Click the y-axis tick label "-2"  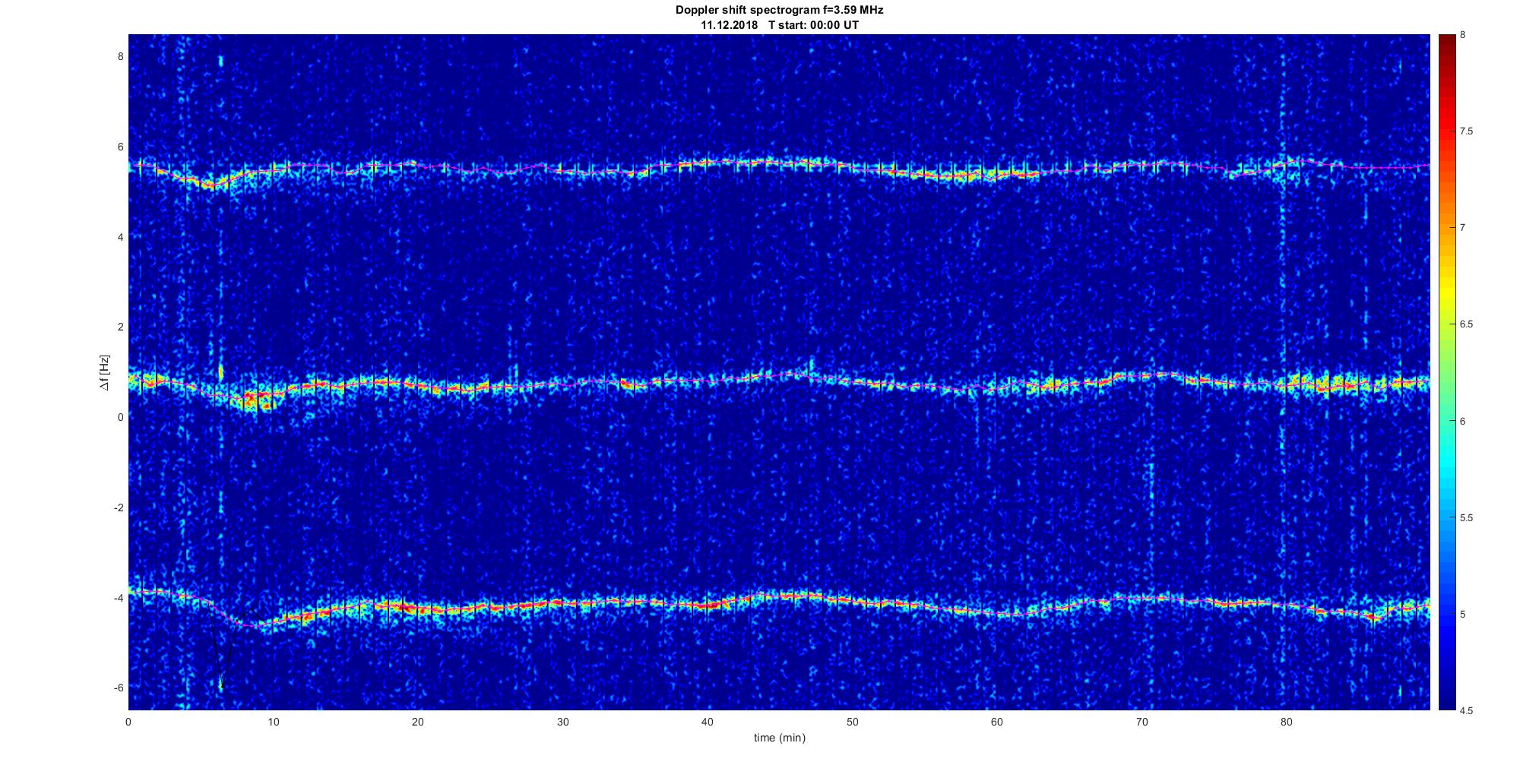pos(119,507)
